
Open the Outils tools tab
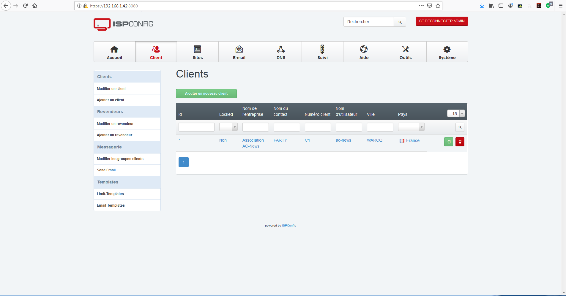click(x=406, y=52)
